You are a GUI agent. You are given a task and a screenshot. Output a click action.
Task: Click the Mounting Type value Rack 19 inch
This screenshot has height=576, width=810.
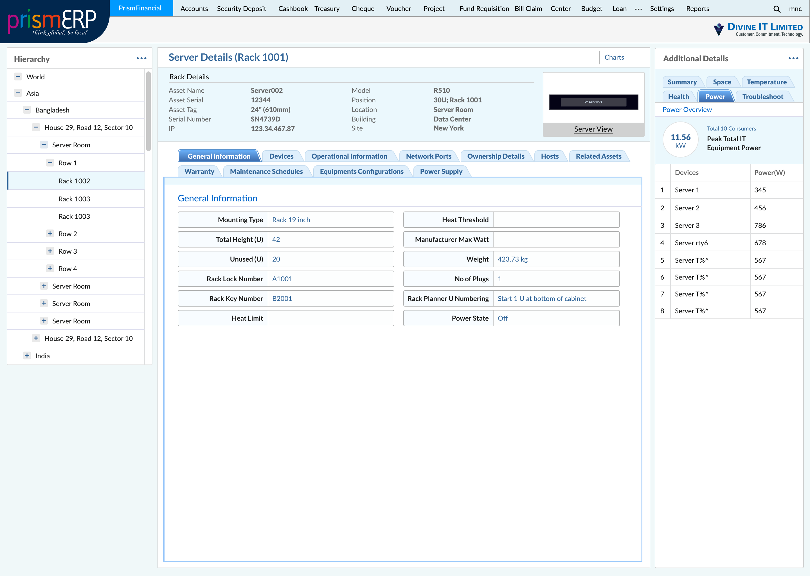click(x=291, y=220)
